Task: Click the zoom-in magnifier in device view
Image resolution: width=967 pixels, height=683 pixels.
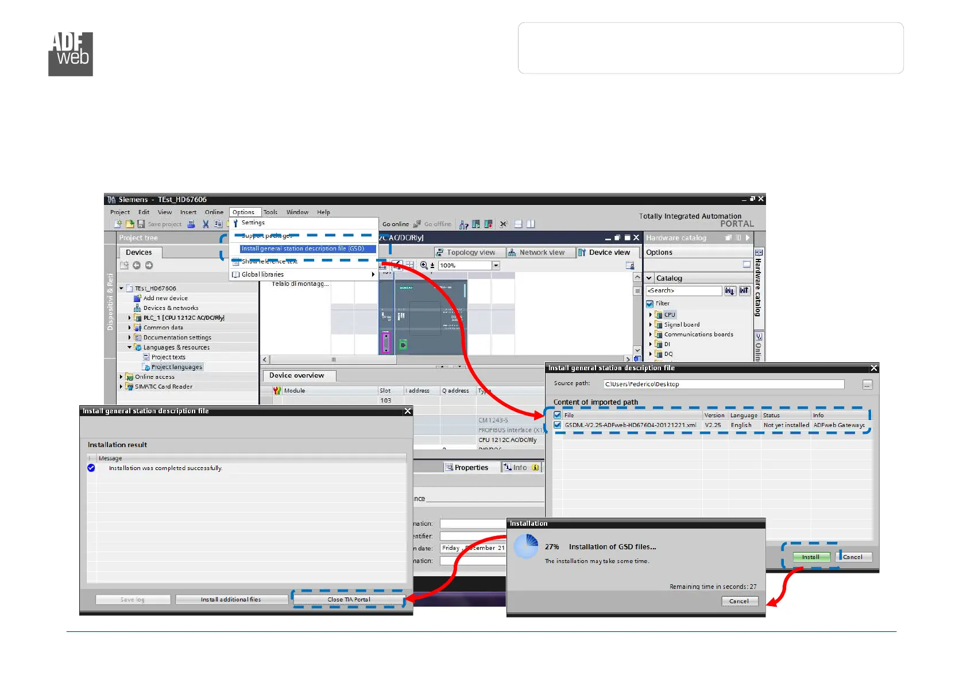Action: (x=424, y=265)
